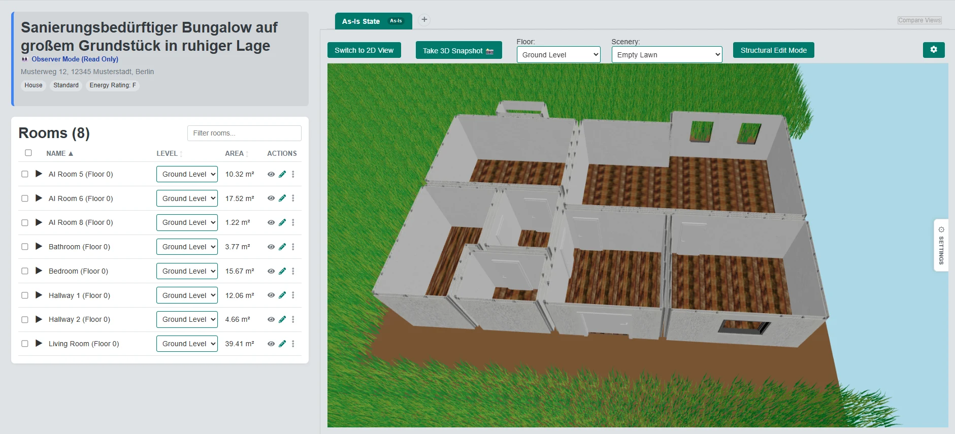Screen dimensions: 955x434
Task: Open more options for AI Room 8
Action: click(293, 222)
